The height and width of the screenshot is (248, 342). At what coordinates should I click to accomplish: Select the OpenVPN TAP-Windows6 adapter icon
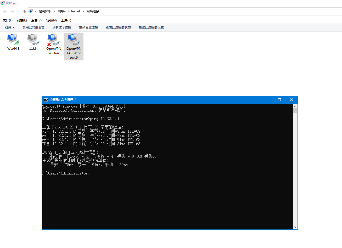coord(74,40)
